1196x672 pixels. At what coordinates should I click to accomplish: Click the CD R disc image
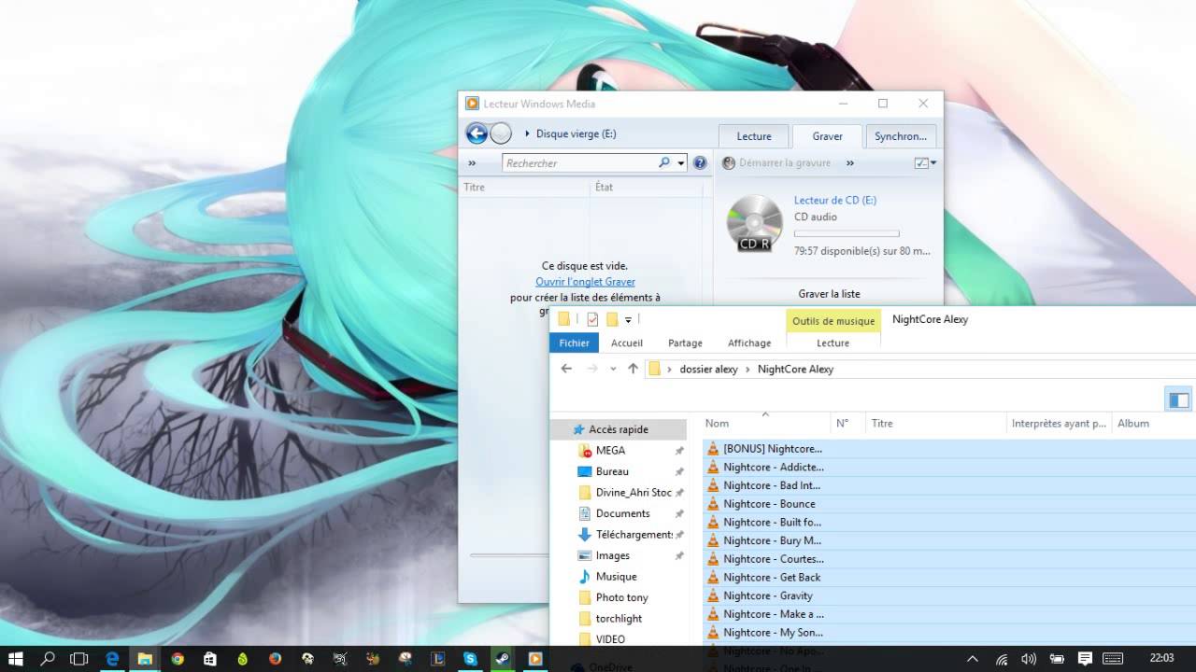point(755,224)
